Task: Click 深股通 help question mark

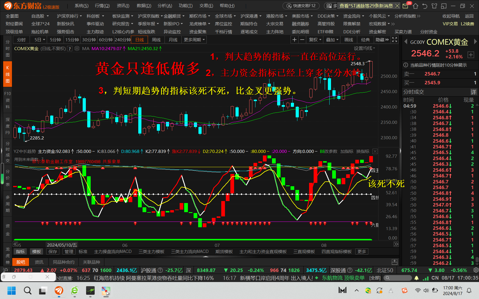Action: tap(350, 270)
